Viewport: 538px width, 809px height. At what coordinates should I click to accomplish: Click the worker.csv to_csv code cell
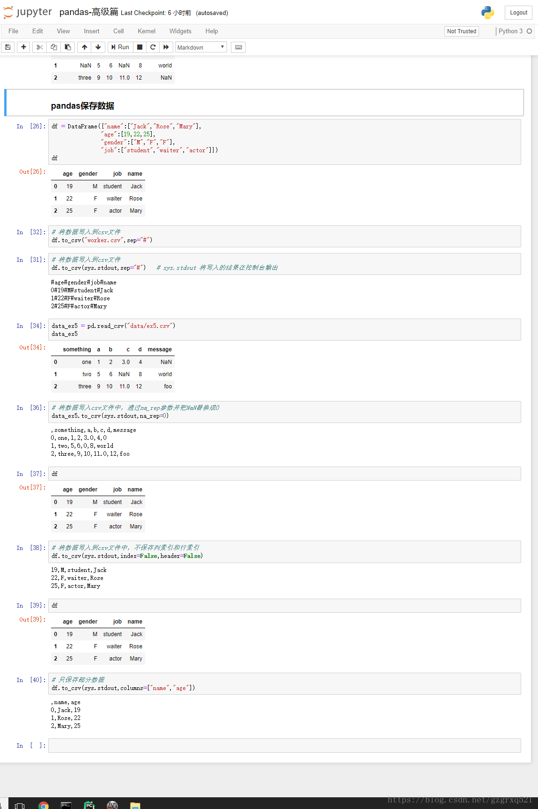(x=285, y=236)
